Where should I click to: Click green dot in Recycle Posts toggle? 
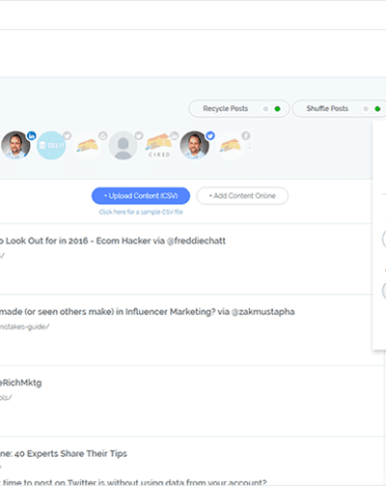(277, 109)
